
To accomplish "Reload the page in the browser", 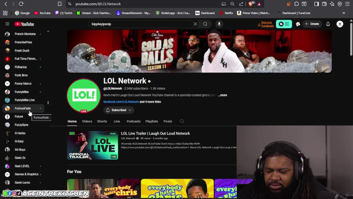I will click(21, 4).
